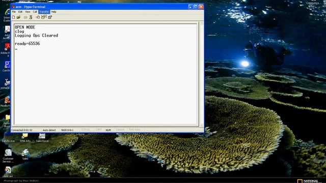Click the Open folder toolbar icon

click(x=18, y=17)
